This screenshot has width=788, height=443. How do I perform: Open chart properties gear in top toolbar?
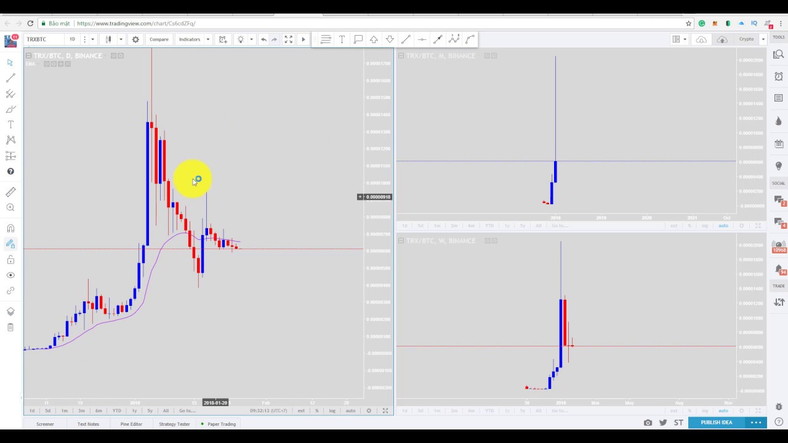[x=135, y=39]
